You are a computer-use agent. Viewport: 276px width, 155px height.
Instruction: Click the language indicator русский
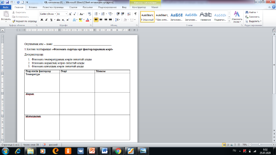[53, 144]
